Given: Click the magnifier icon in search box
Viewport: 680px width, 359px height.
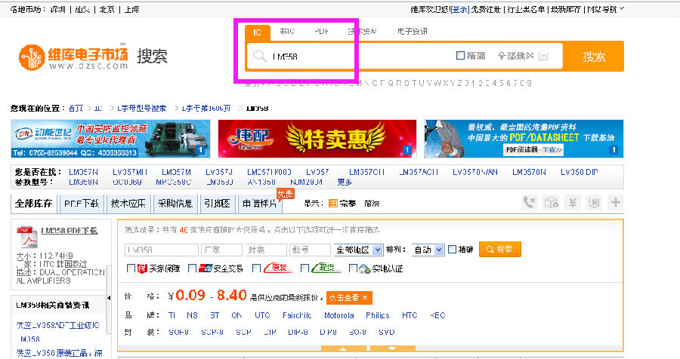Looking at the screenshot, I should point(260,57).
